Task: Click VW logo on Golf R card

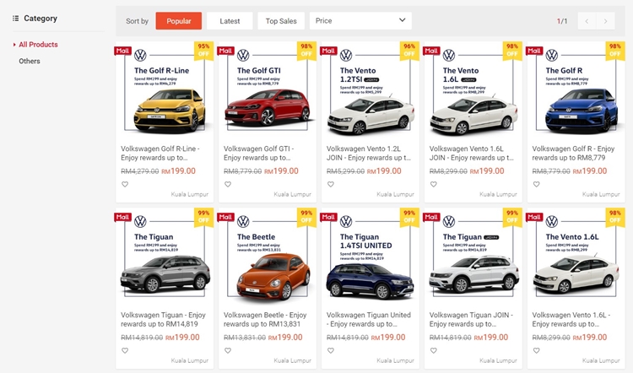Action: (552, 55)
